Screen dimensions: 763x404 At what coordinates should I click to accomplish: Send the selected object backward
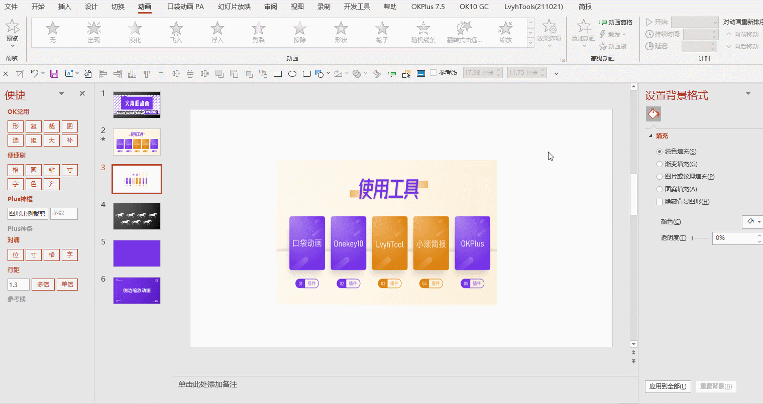tap(234, 74)
